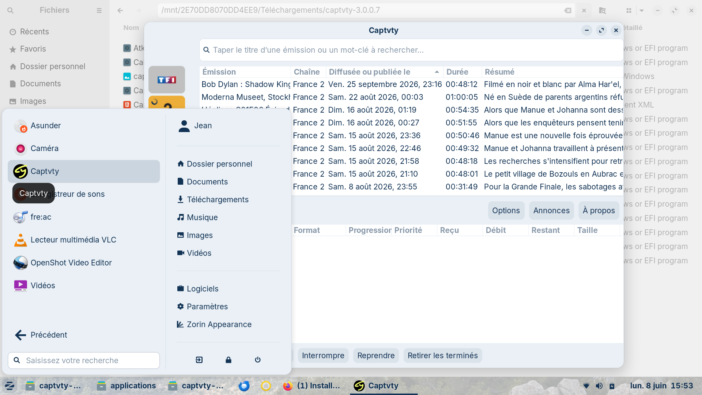Click the log out icon

[x=199, y=360]
